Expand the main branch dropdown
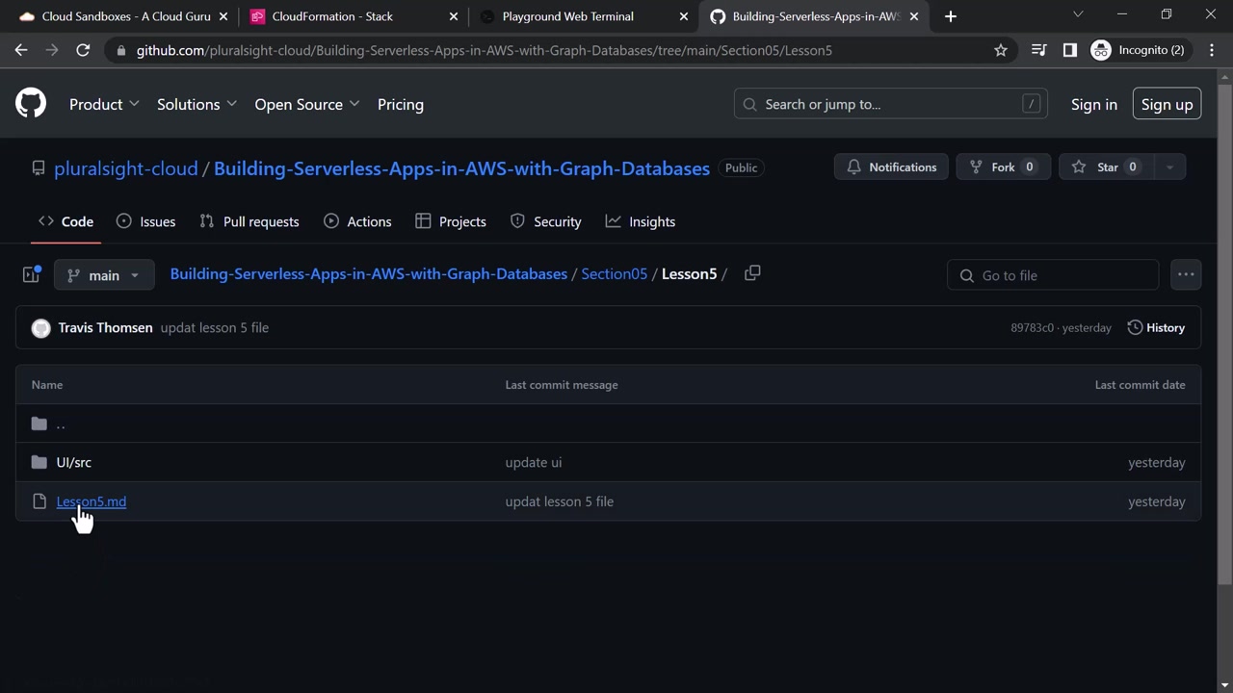Viewport: 1233px width, 693px height. (104, 275)
